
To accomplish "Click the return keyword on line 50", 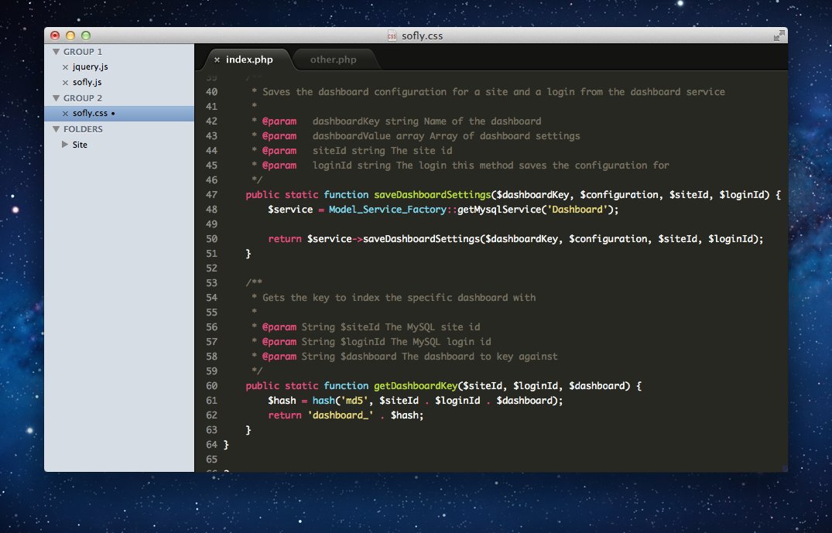I will [284, 239].
